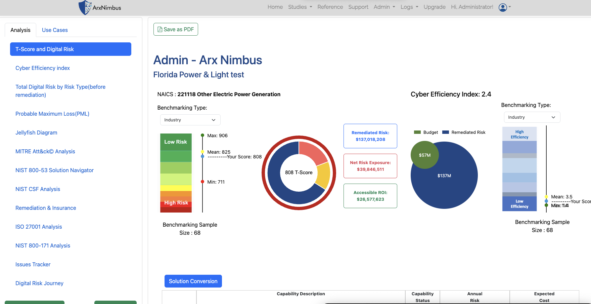Click the 808 T-Score donut center

pos(299,173)
